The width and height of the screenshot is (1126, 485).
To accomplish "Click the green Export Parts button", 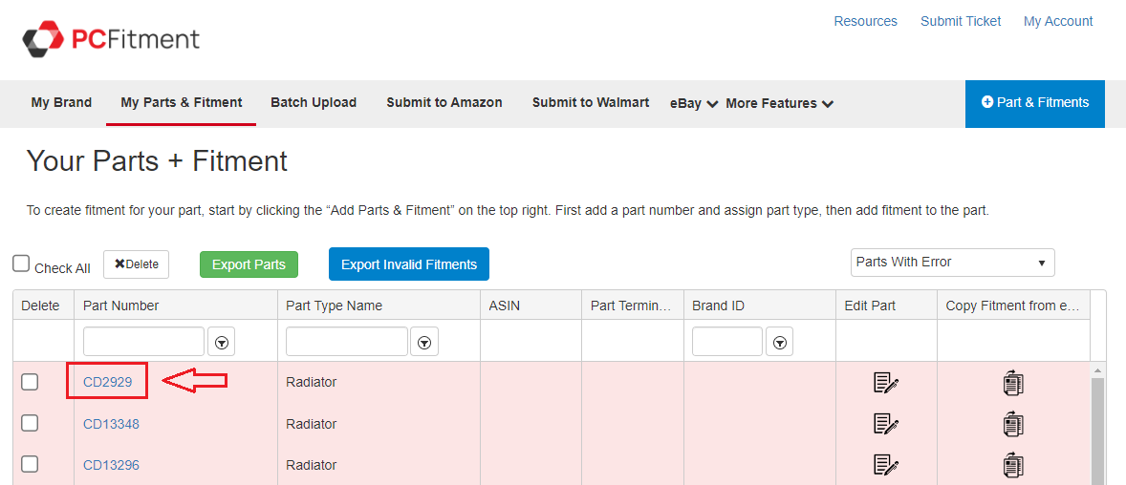I will pyautogui.click(x=249, y=264).
